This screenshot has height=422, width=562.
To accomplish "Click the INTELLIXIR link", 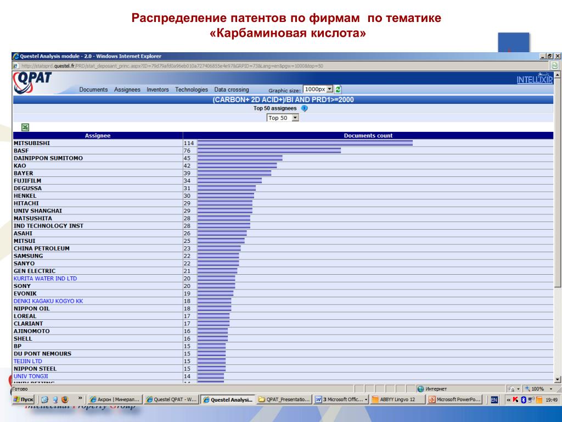I will [535, 80].
